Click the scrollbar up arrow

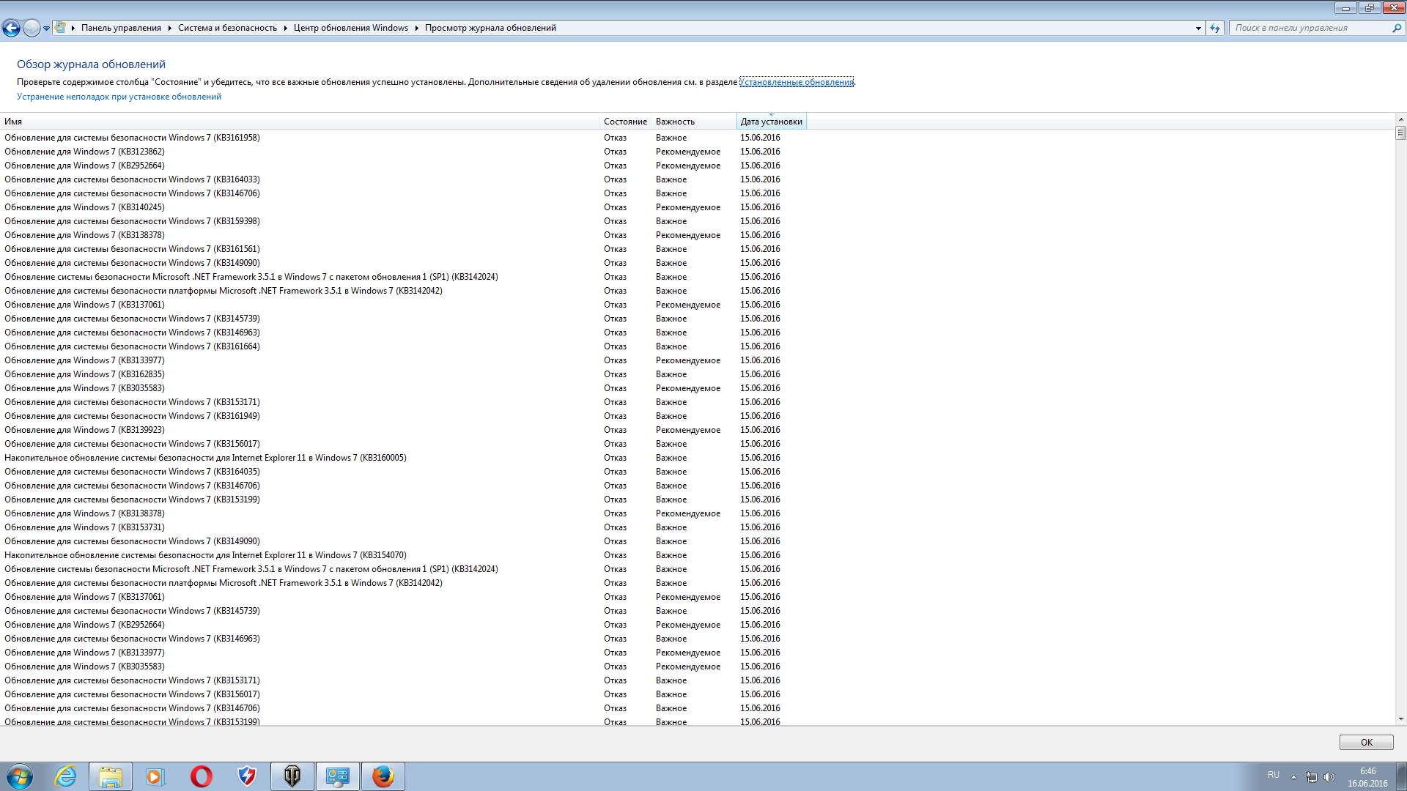(x=1400, y=119)
